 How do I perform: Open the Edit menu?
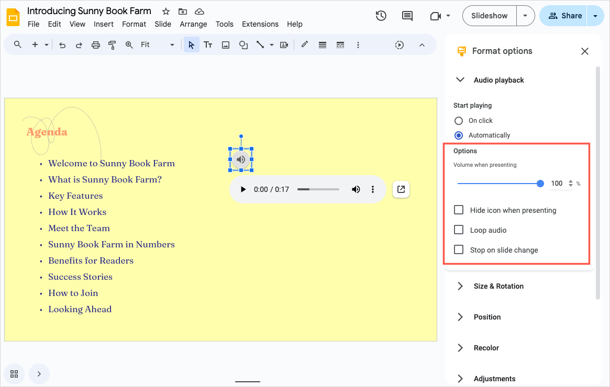54,24
